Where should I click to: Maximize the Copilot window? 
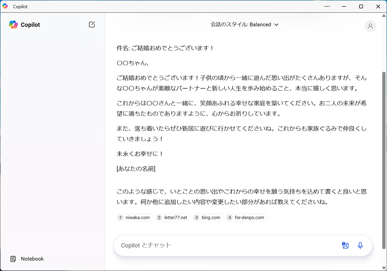(x=361, y=6)
